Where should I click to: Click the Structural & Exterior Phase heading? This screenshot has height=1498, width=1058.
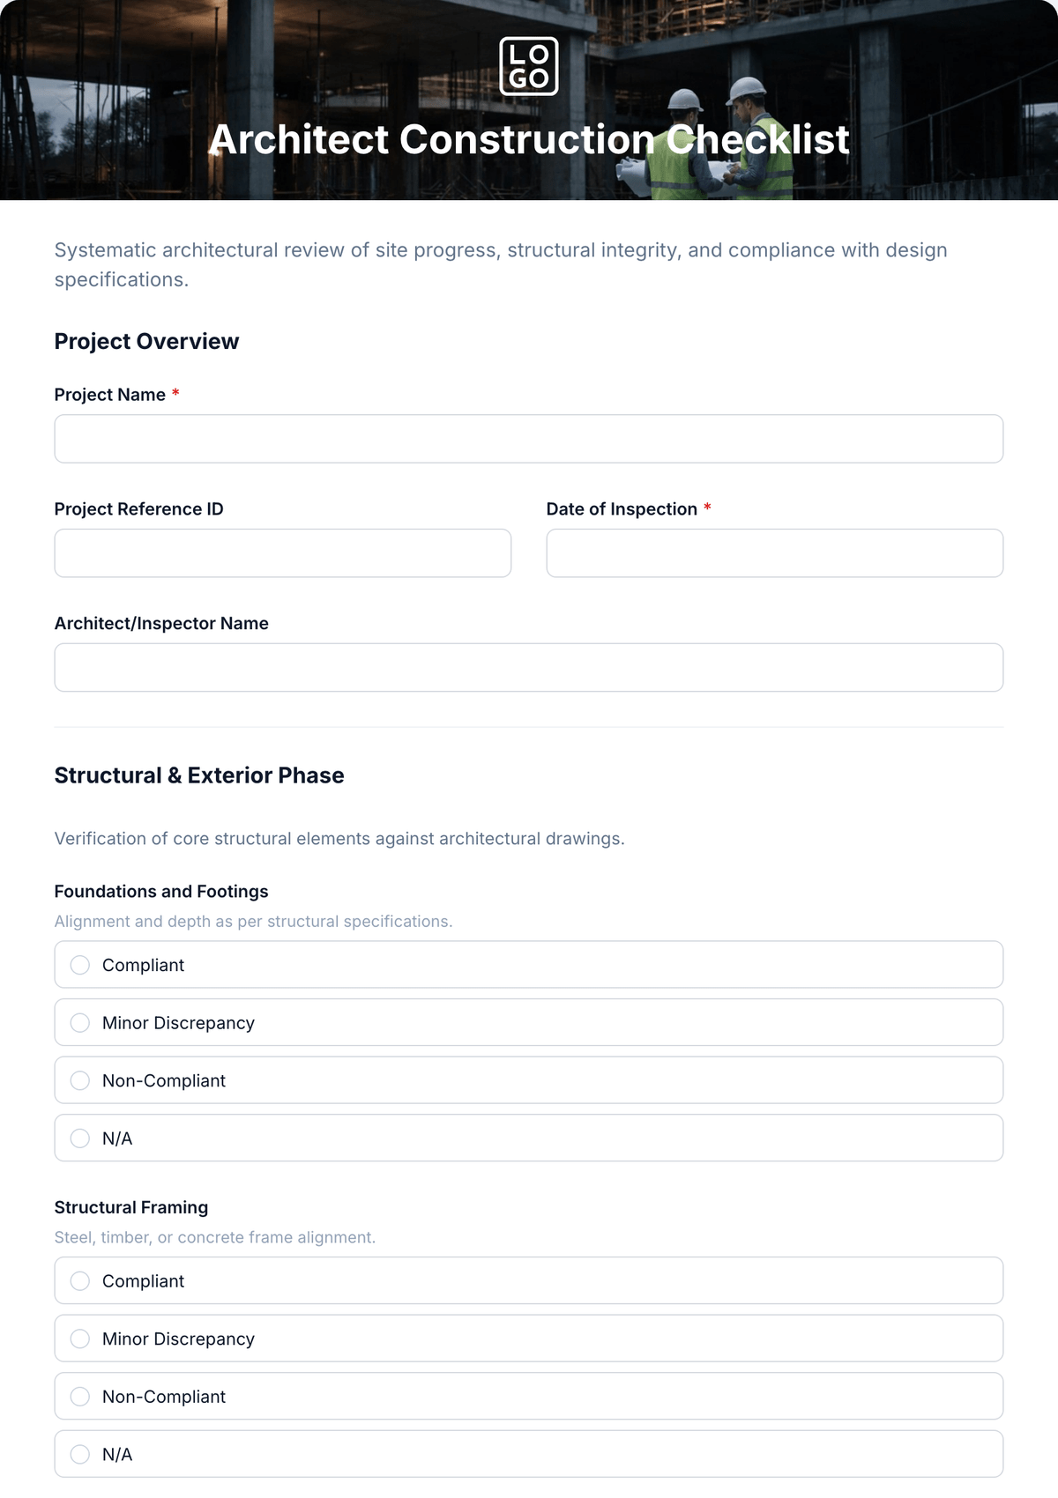199,775
